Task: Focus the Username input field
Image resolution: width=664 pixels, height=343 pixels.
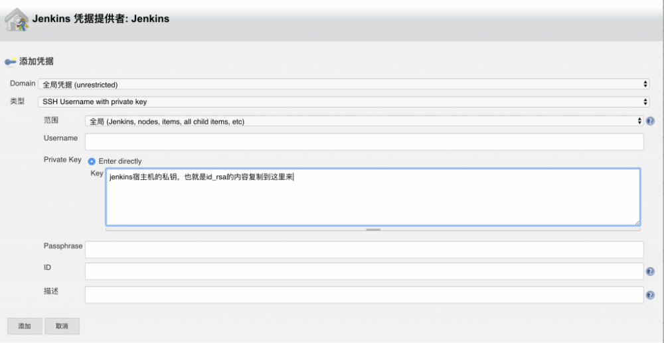Action: [x=364, y=142]
